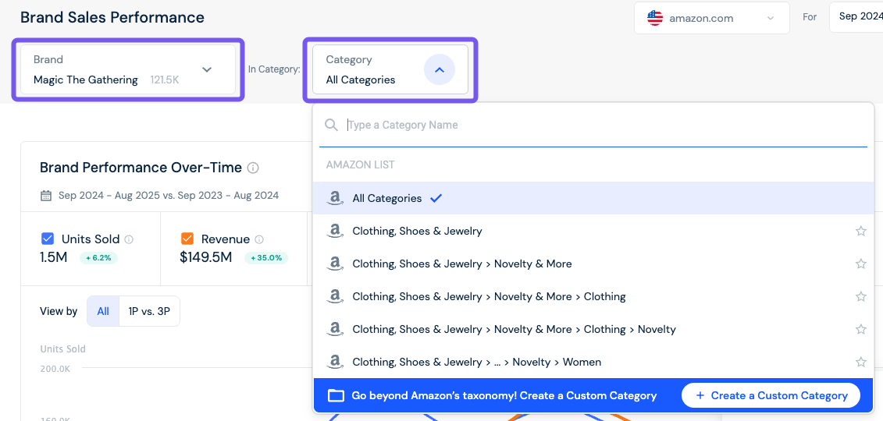Select All Categories option
883x421 pixels.
click(x=593, y=198)
